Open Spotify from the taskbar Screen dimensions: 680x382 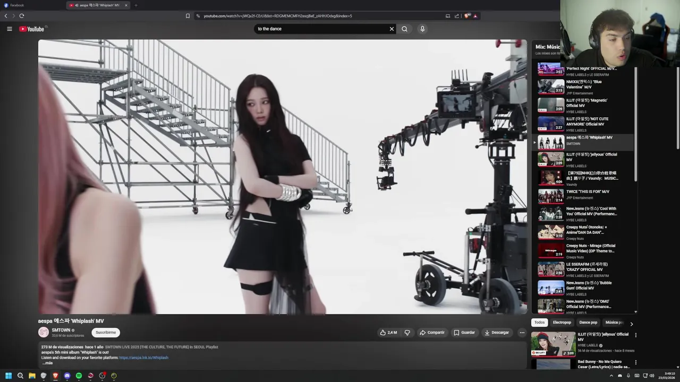click(x=79, y=376)
